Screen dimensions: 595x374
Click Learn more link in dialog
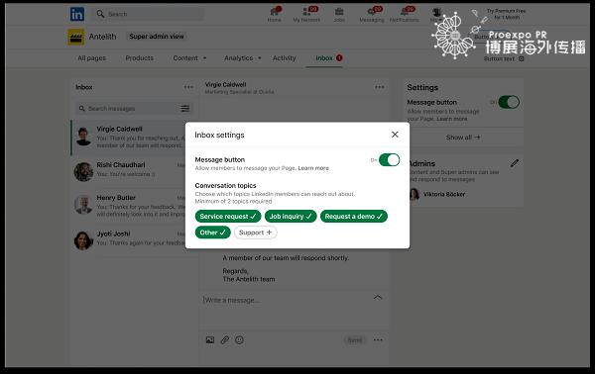click(x=313, y=168)
